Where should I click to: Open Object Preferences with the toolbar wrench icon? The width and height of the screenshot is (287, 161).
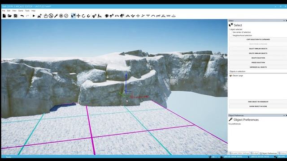pos(56,16)
